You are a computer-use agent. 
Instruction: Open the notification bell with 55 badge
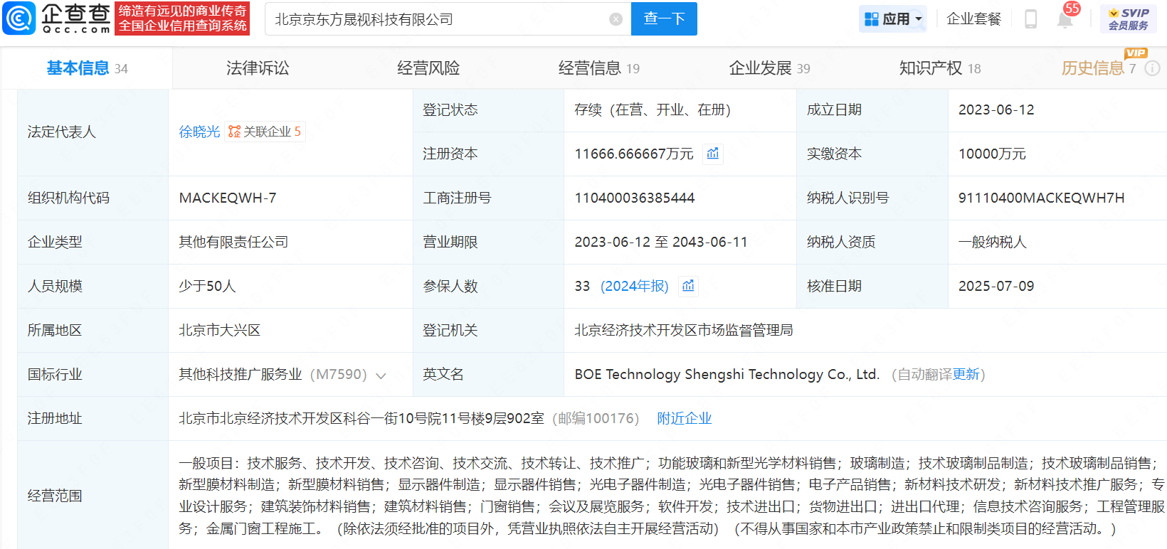click(1065, 19)
